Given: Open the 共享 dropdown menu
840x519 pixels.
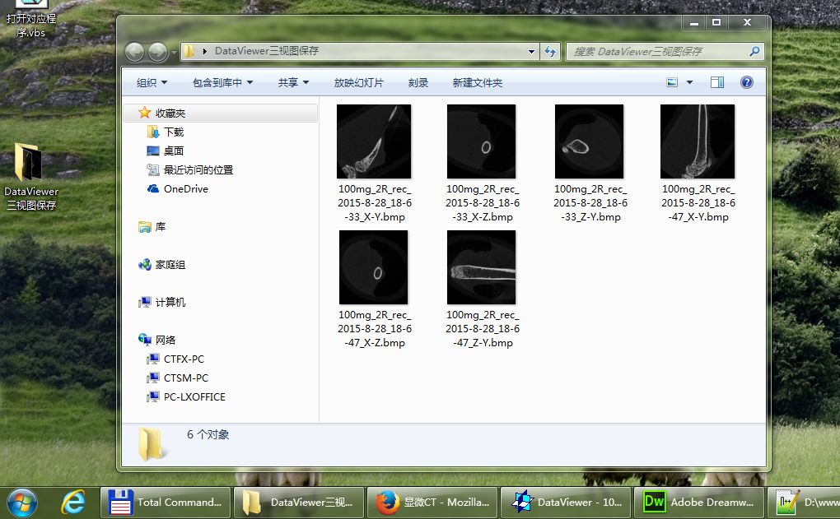Looking at the screenshot, I should (x=293, y=82).
